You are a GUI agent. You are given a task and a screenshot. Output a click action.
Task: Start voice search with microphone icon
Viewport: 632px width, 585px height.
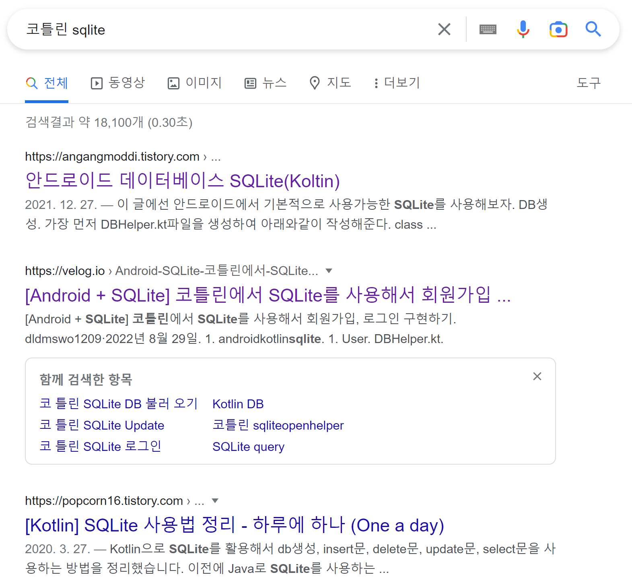coord(523,29)
